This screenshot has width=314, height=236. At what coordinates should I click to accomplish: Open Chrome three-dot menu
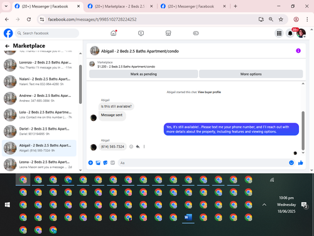[x=307, y=20]
